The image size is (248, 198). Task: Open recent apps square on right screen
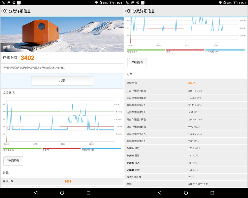click(x=212, y=193)
